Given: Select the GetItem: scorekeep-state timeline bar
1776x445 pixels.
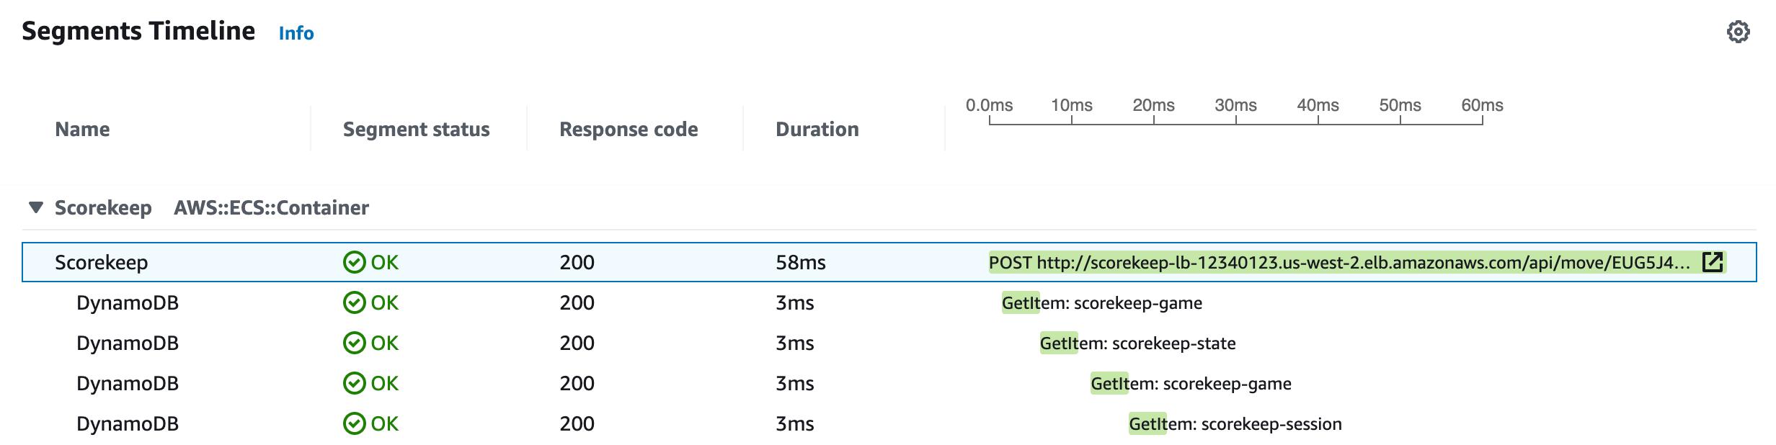Looking at the screenshot, I should (x=1058, y=343).
